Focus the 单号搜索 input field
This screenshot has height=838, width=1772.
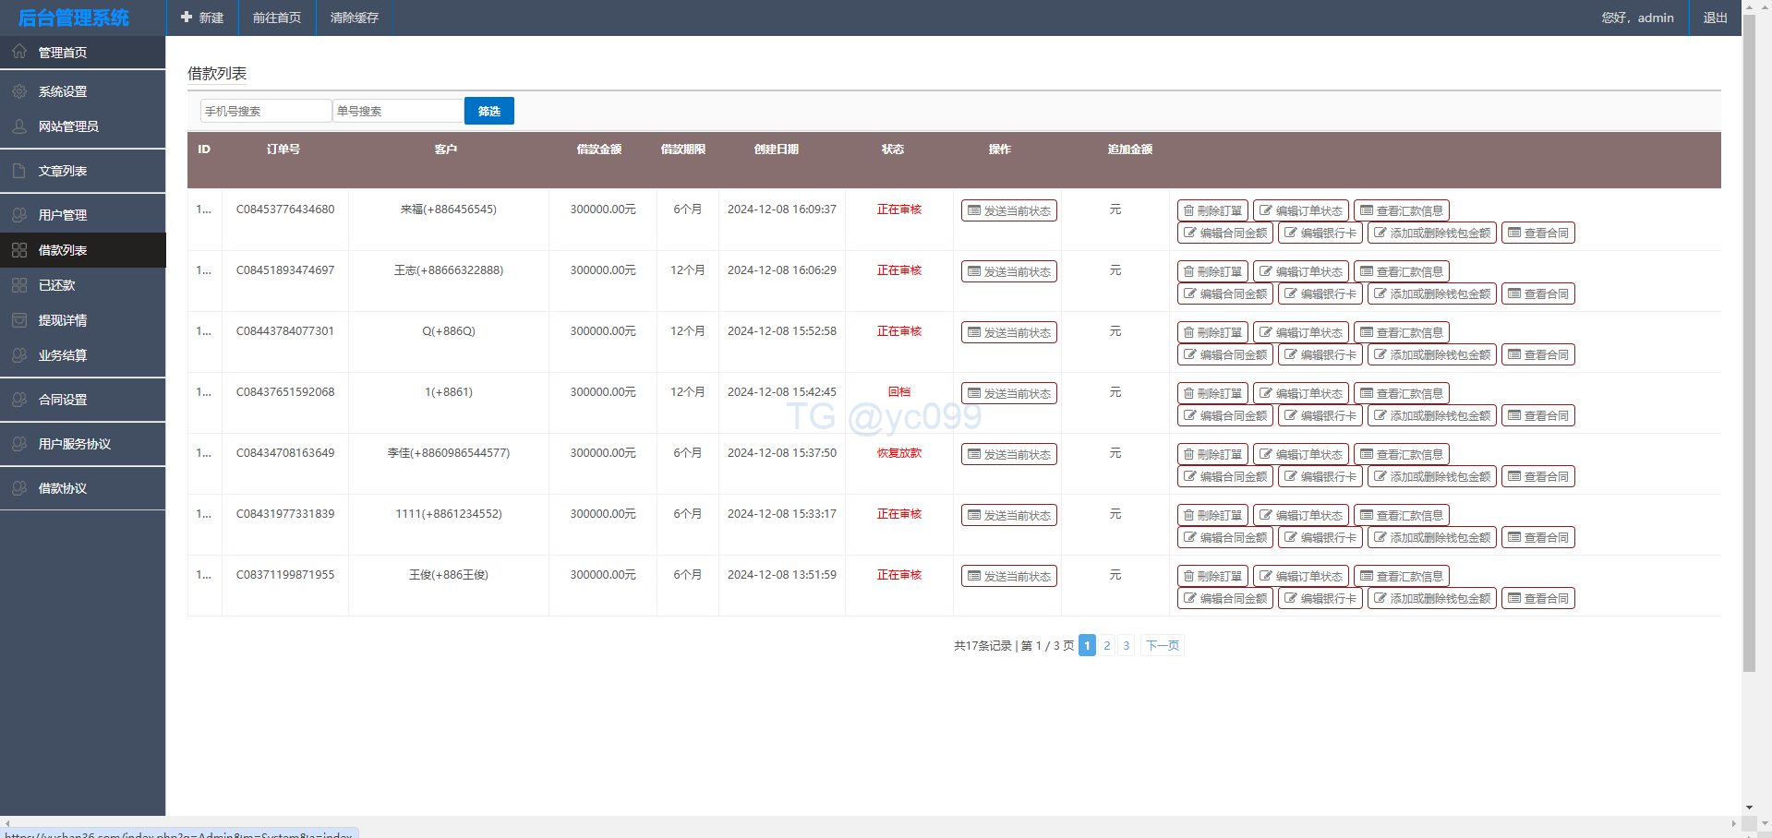(x=398, y=111)
